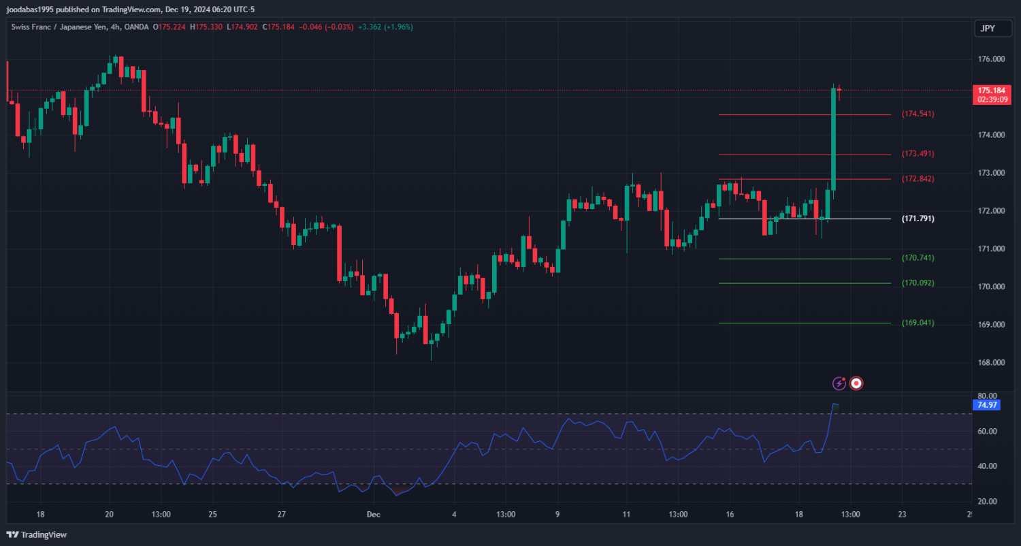Click the 80.00 RSI scale label
1021x546 pixels.
coord(987,396)
